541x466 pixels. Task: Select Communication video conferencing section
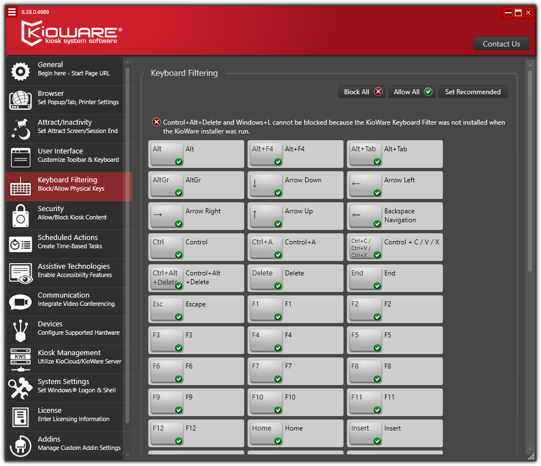pos(69,302)
